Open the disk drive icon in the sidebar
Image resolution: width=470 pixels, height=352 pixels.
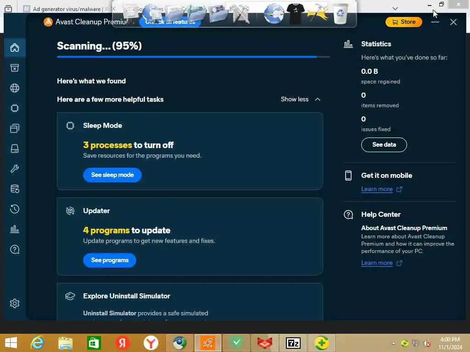(x=15, y=148)
